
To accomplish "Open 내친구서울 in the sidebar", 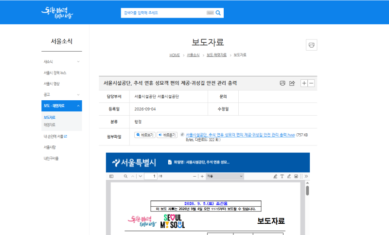I will pos(51,158).
